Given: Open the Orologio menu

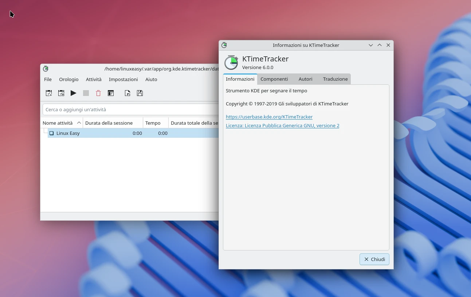Looking at the screenshot, I should [x=68, y=79].
